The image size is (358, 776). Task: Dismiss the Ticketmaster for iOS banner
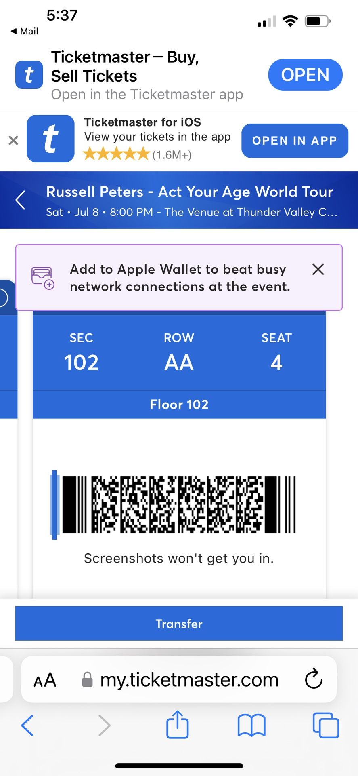click(x=13, y=140)
